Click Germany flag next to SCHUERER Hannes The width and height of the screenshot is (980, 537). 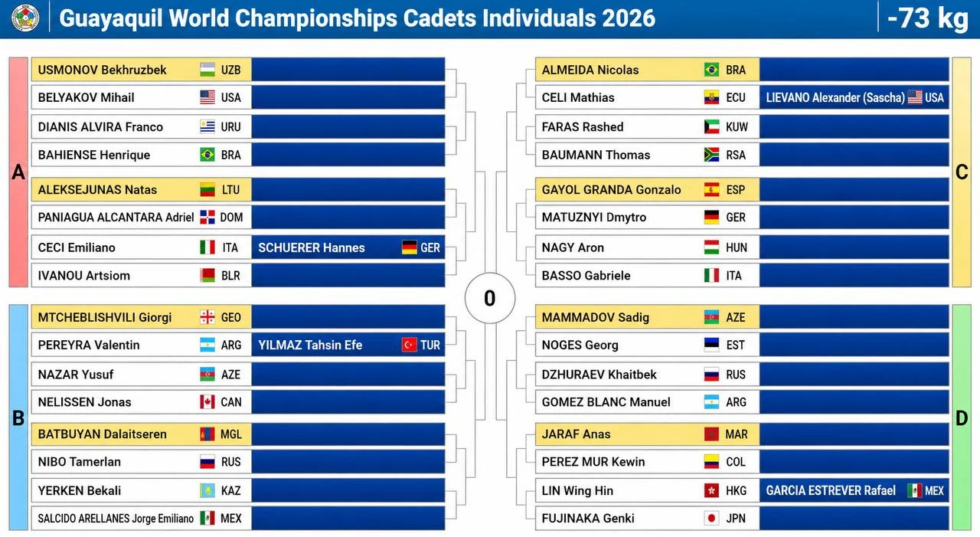410,247
